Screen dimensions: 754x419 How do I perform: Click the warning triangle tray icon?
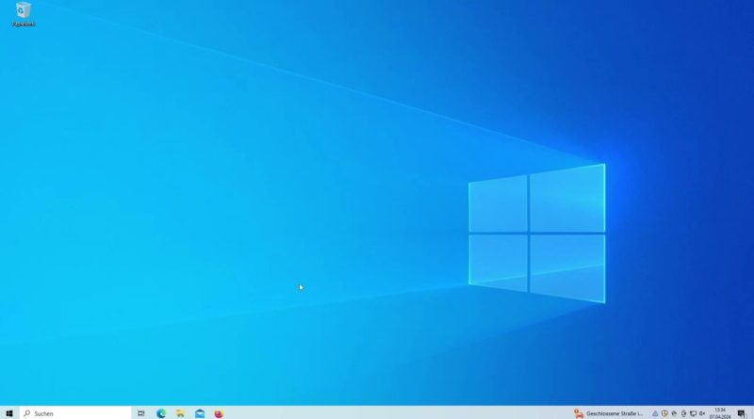click(655, 413)
